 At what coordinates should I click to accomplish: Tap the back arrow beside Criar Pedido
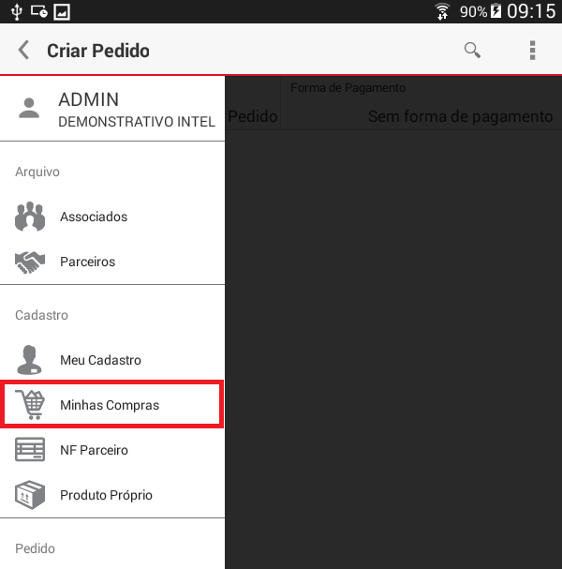tap(24, 50)
